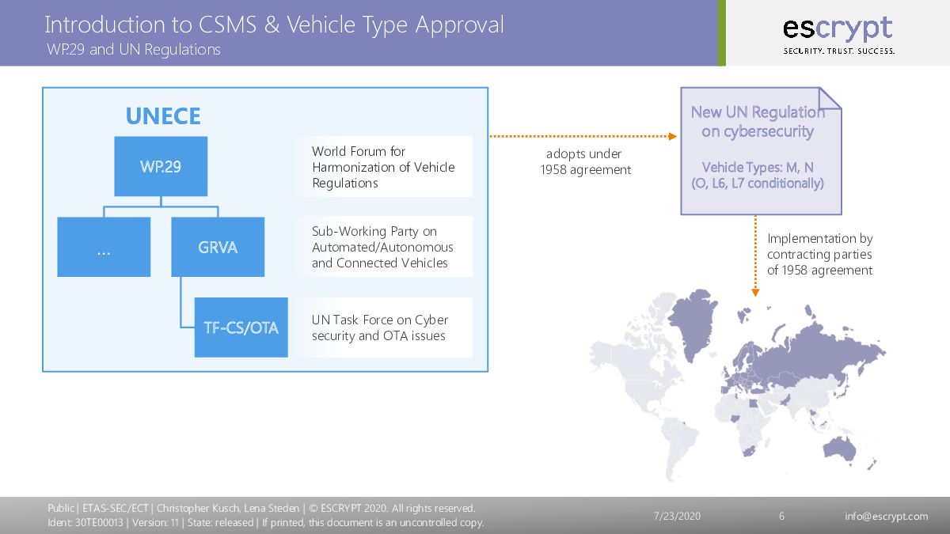Click the box labeled with an ellipsis
The width and height of the screenshot is (950, 534).
pos(104,247)
